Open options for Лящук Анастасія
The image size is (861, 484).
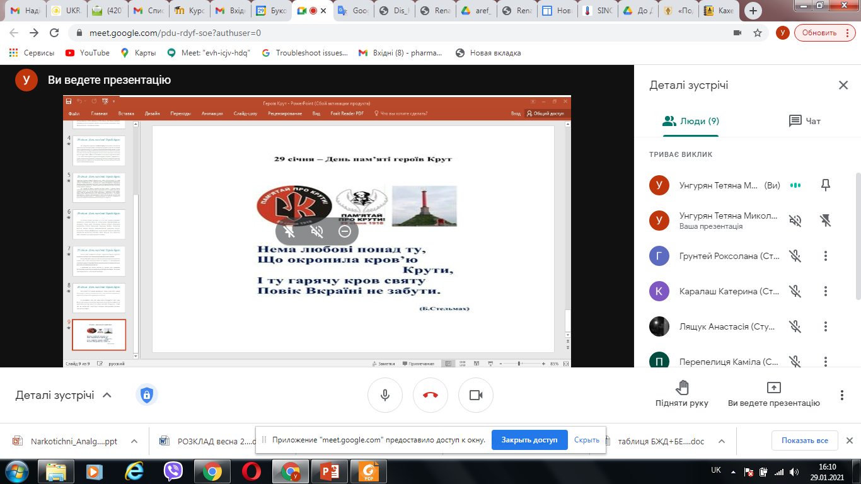click(826, 326)
